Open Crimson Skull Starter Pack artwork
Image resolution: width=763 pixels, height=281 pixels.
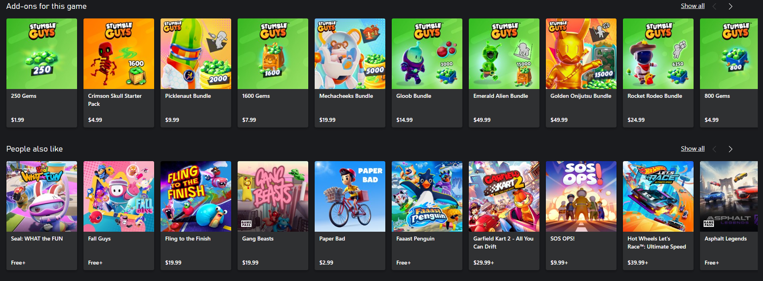click(119, 54)
